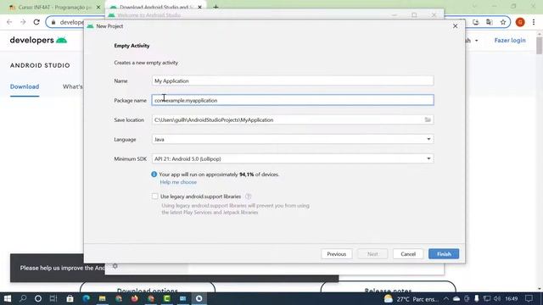Bookmark this page with the star
The width and height of the screenshot is (543, 305).
click(503, 22)
